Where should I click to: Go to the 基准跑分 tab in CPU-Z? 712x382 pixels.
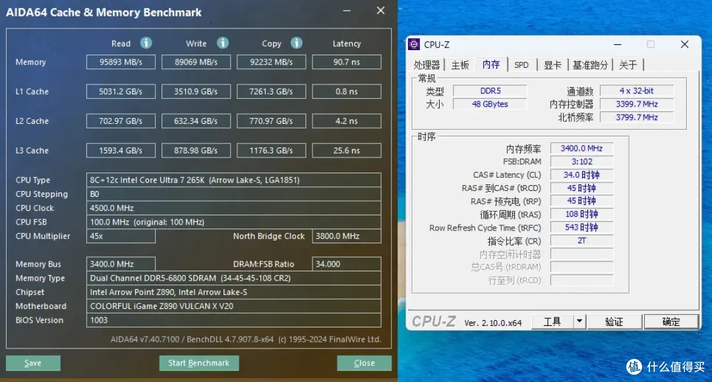pos(590,65)
